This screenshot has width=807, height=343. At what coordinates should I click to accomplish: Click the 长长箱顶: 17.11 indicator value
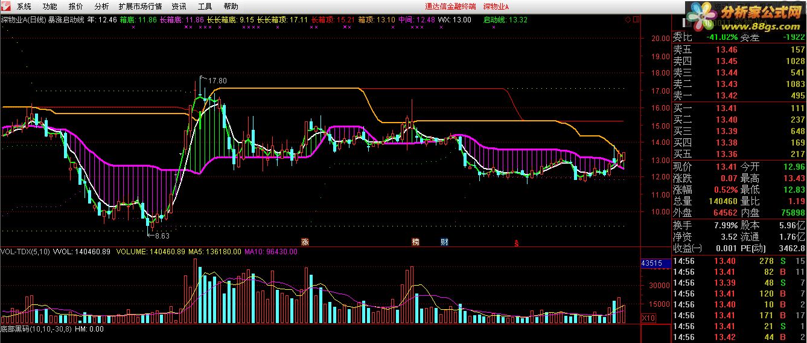282,20
